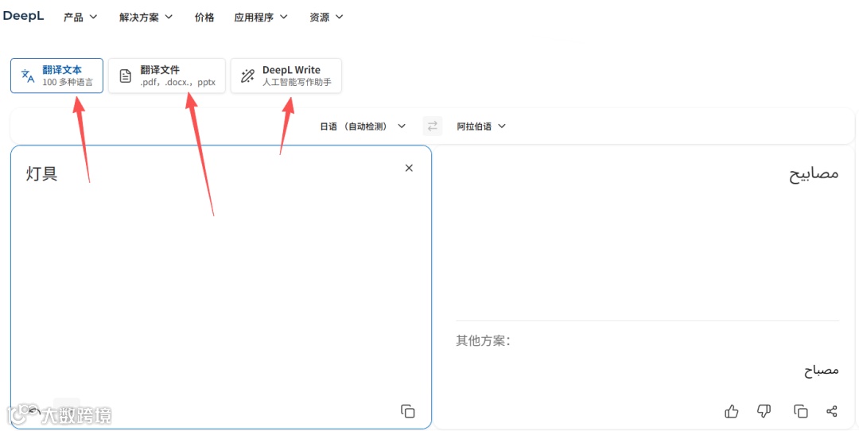Viewport: 859px width, 431px height.
Task: Click the translated text مصابيح
Action: pos(814,173)
